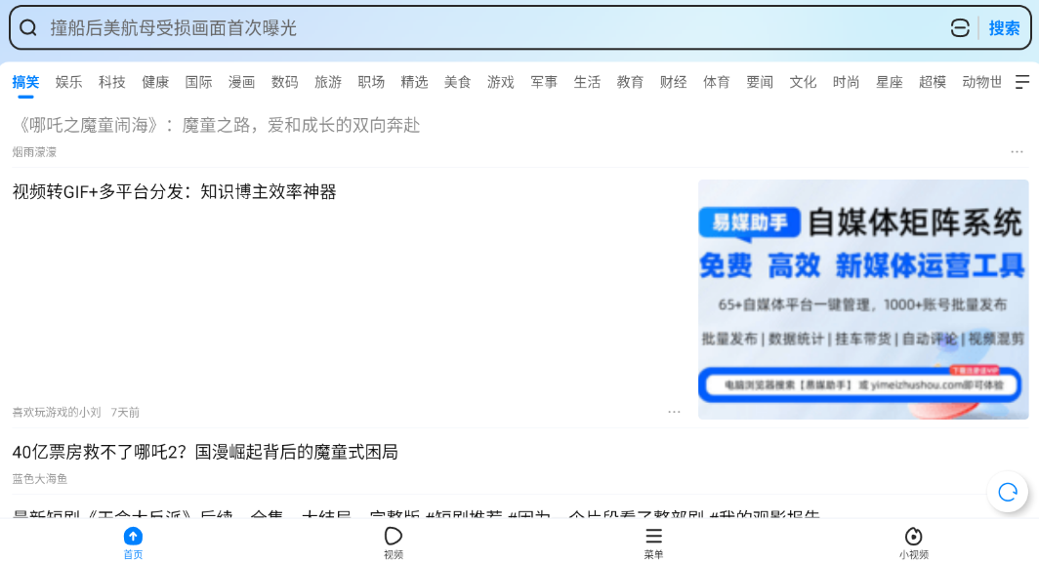The image size is (1039, 563).
Task: Select the 超模 tab
Action: (x=933, y=82)
